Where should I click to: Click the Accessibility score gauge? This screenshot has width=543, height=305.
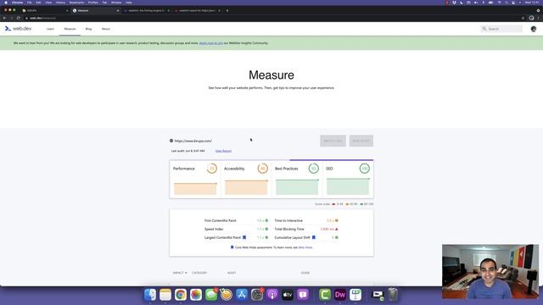(262, 169)
